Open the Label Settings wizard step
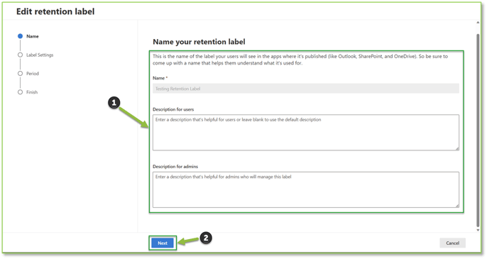487x259 pixels. (40, 55)
